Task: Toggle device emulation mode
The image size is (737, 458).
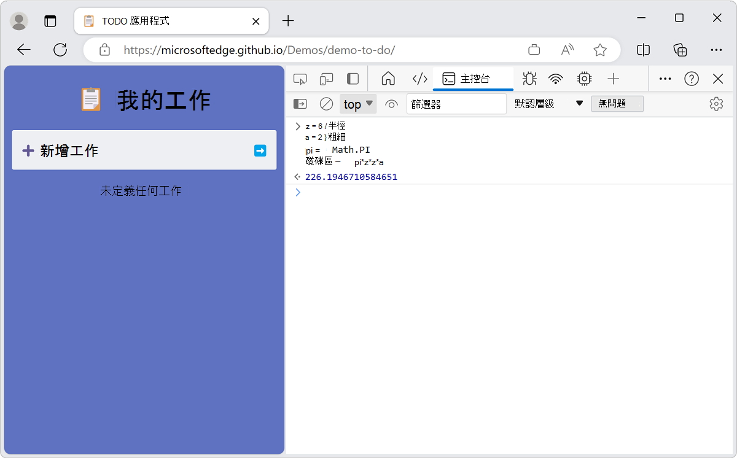Action: click(x=326, y=79)
